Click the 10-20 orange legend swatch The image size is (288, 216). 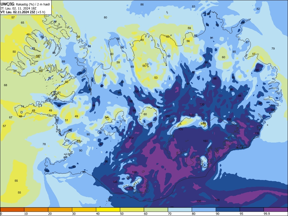point(36,210)
